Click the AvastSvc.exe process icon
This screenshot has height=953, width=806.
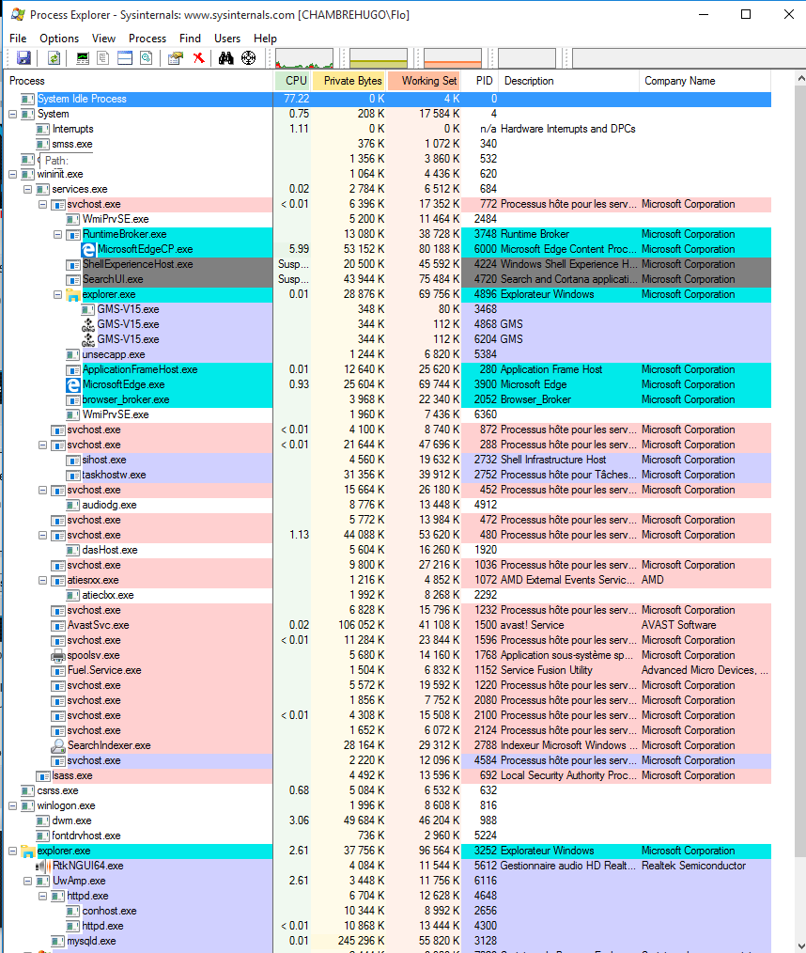click(58, 625)
